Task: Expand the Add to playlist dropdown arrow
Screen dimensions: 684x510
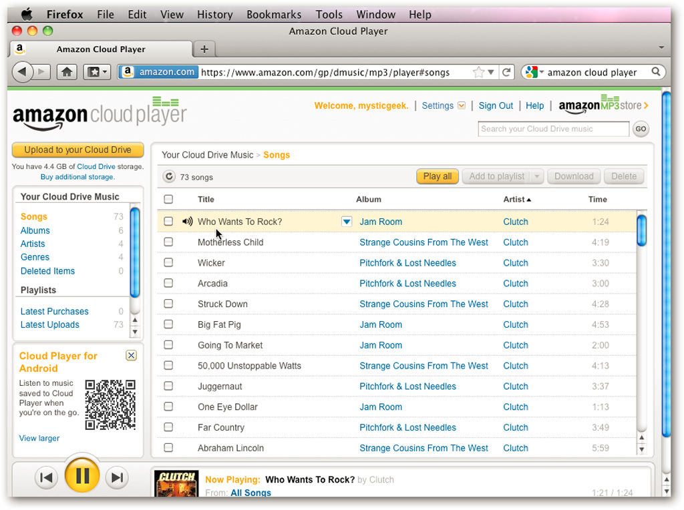Action: [537, 176]
